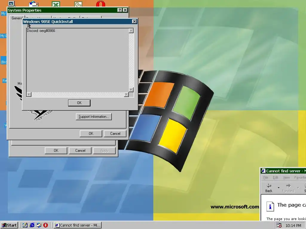Open Edit menu in Internet Explorer window
The width and height of the screenshot is (306, 229).
point(276,177)
